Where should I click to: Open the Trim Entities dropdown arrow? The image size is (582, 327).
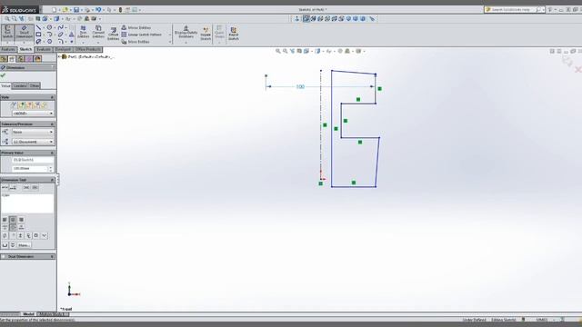click(83, 43)
